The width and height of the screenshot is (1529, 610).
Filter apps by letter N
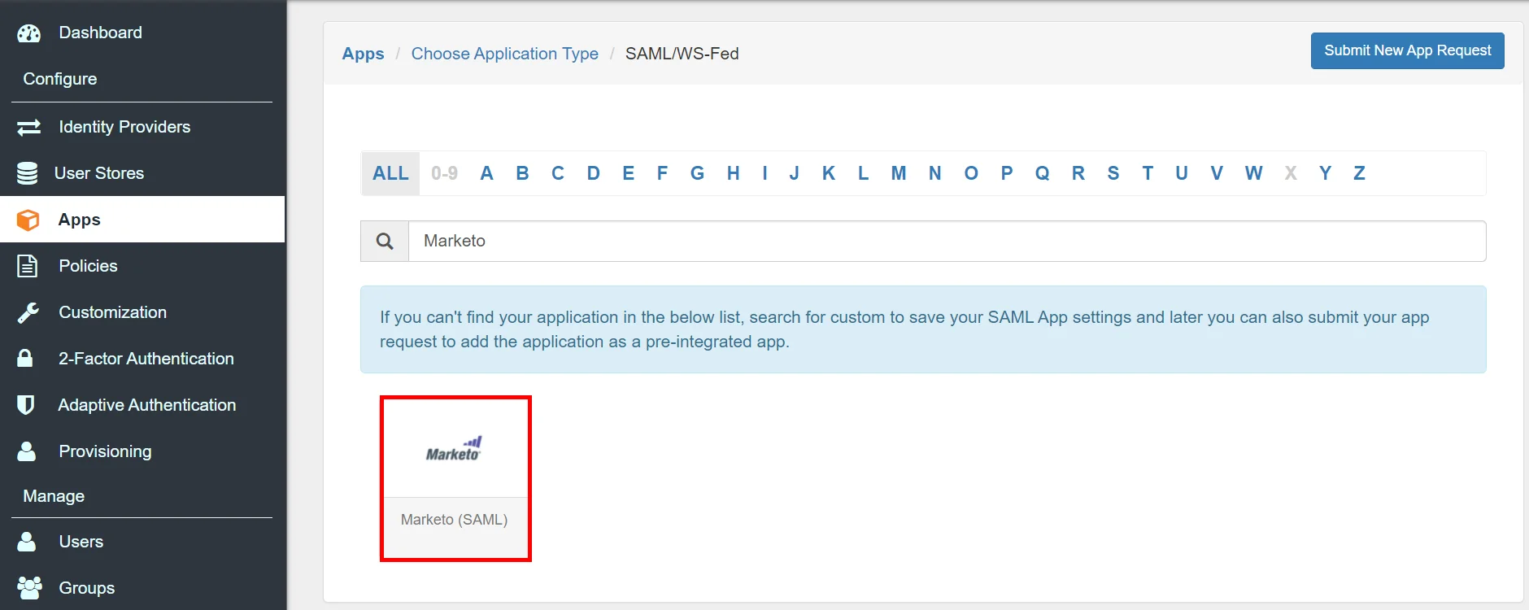click(x=934, y=173)
